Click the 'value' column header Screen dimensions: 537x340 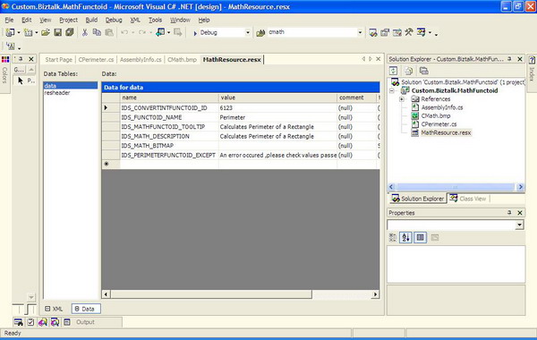point(277,98)
